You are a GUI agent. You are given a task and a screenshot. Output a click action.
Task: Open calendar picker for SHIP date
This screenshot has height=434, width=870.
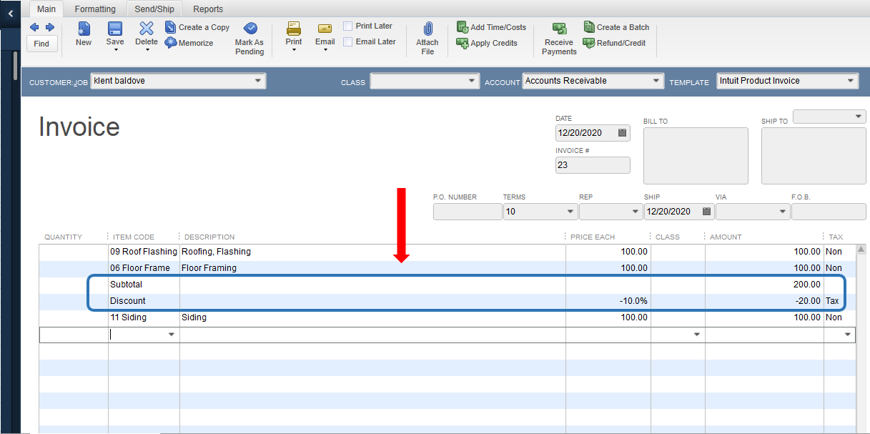click(x=707, y=212)
